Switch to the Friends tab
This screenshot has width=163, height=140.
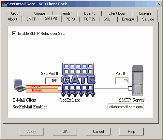pos(65,13)
